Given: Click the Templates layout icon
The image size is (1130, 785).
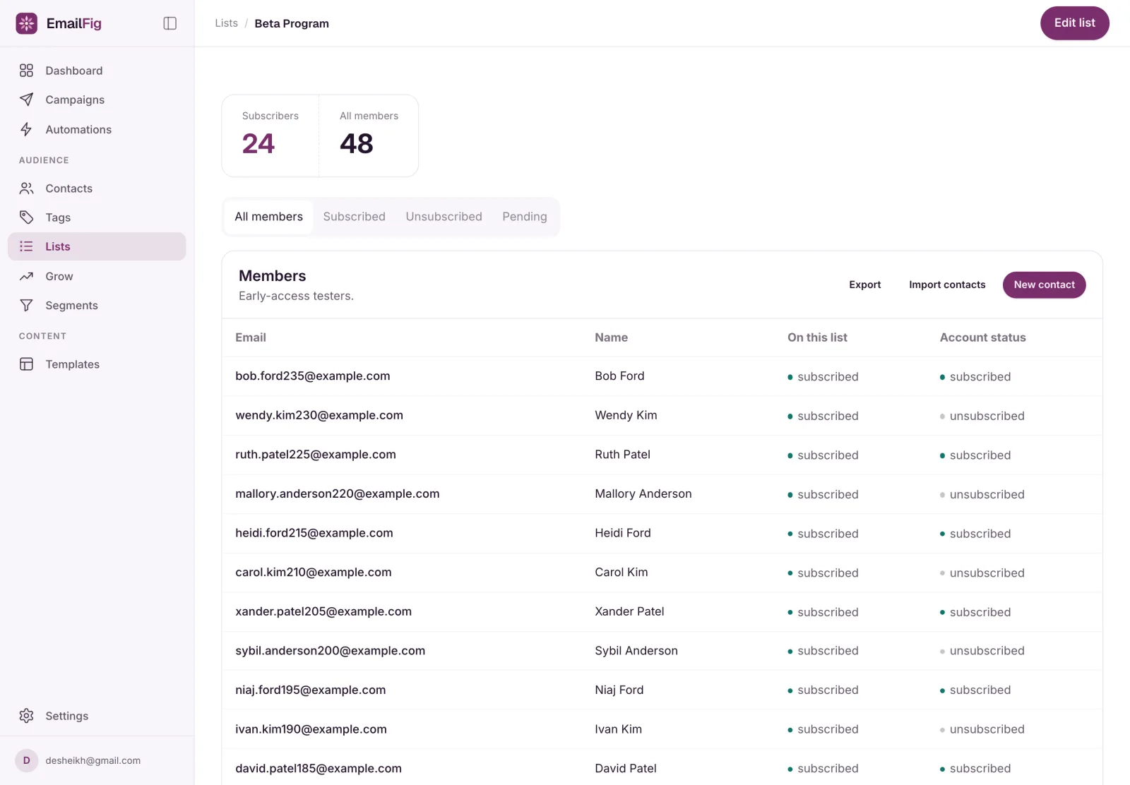Looking at the screenshot, I should pos(26,364).
